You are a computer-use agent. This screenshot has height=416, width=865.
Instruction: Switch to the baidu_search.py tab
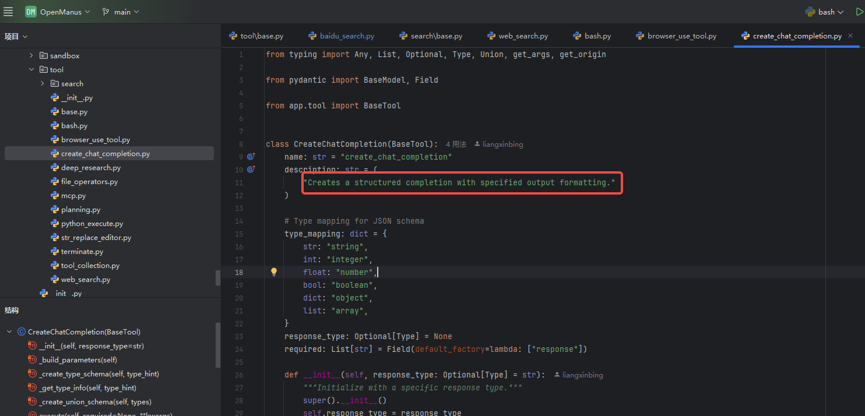pos(342,36)
